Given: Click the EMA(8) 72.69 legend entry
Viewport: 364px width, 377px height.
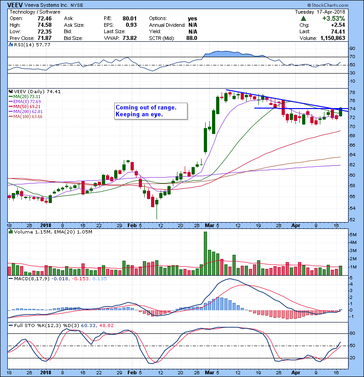Looking at the screenshot, I should point(25,101).
